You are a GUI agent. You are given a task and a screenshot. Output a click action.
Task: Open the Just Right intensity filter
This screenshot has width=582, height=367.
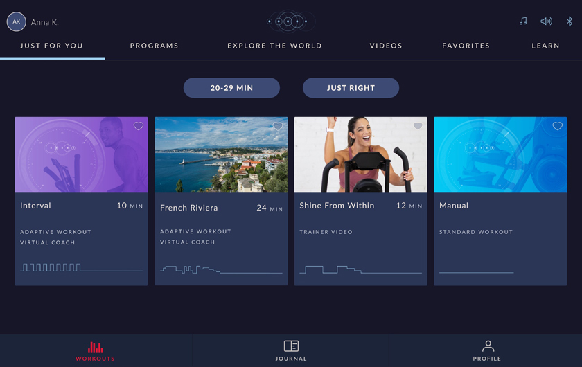tap(351, 88)
